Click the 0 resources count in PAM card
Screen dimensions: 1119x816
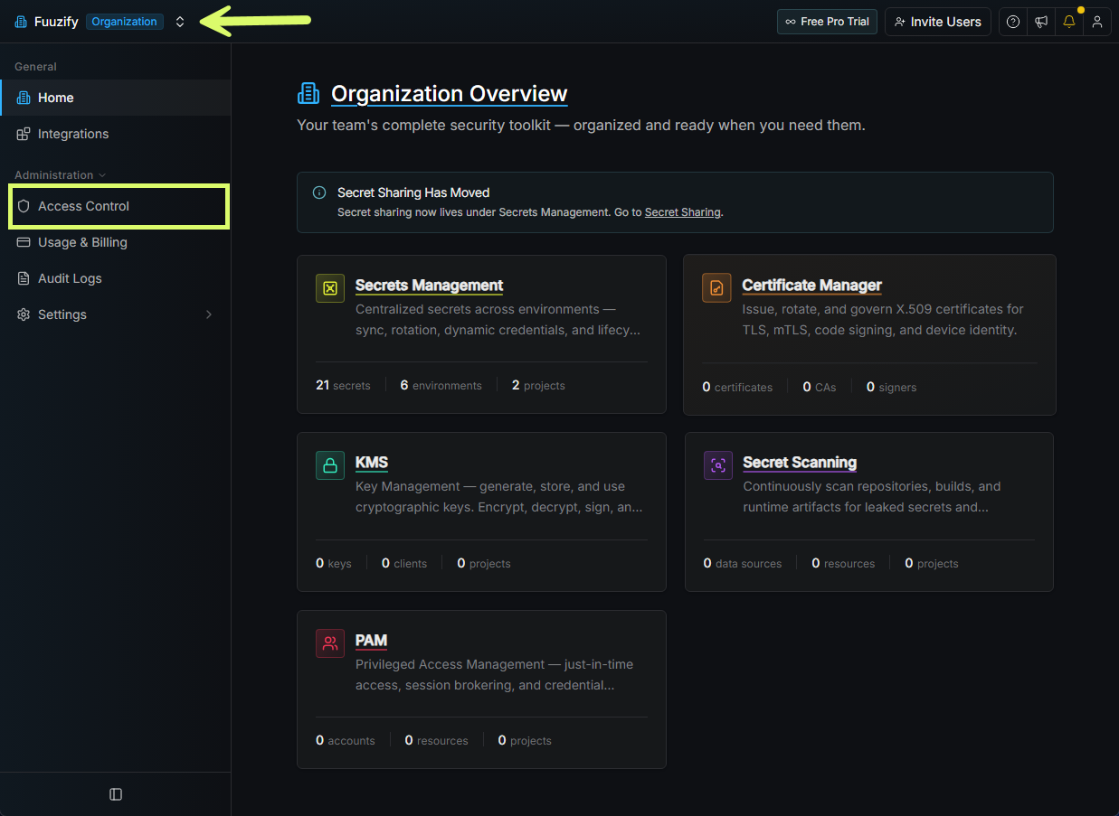(437, 740)
